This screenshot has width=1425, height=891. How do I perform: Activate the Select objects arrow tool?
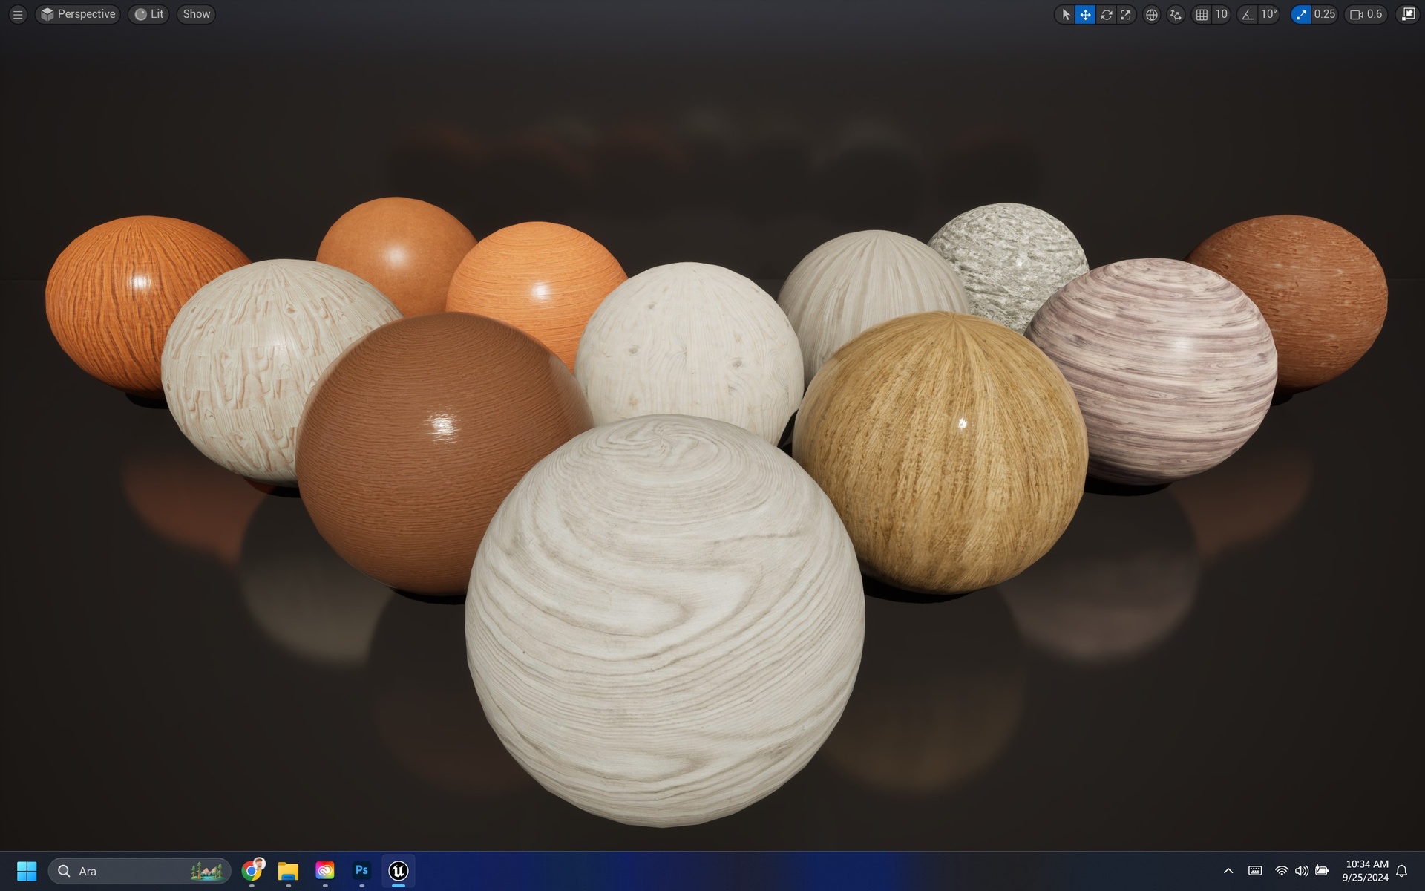tap(1066, 14)
